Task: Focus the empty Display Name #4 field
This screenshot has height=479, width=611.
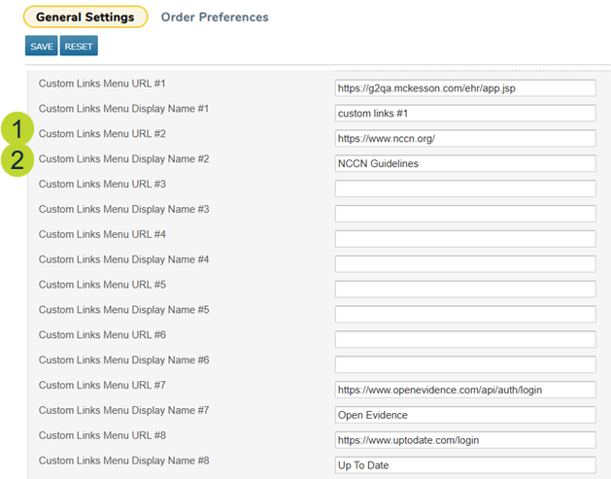Action: pyautogui.click(x=464, y=264)
